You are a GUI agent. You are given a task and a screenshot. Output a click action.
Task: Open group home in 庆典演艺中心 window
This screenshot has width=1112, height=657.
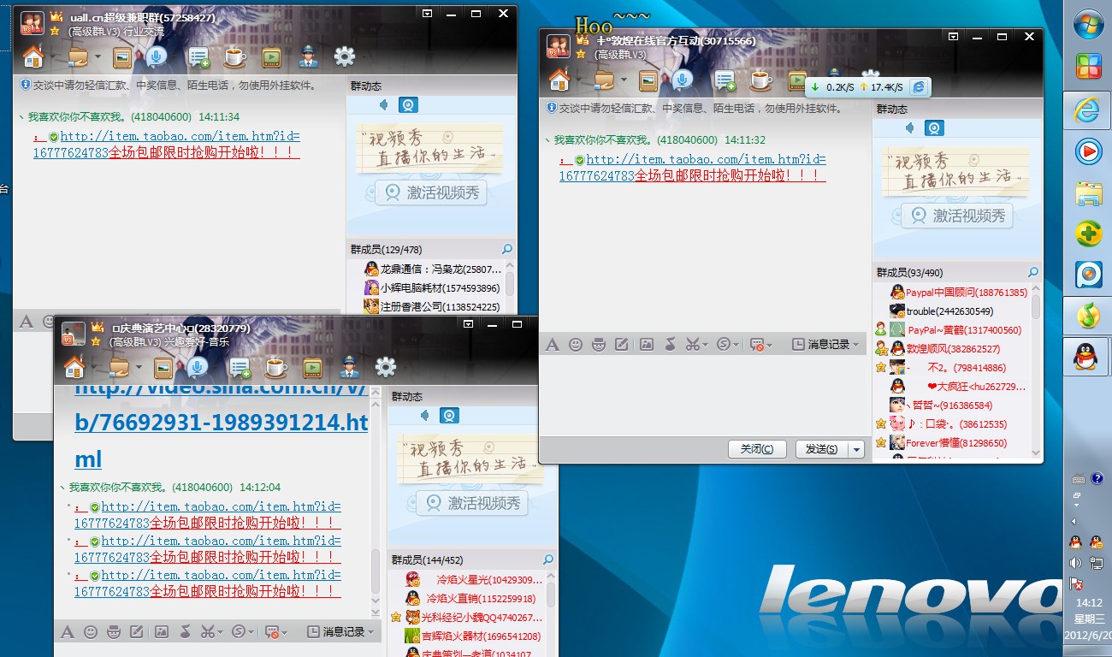click(x=74, y=368)
